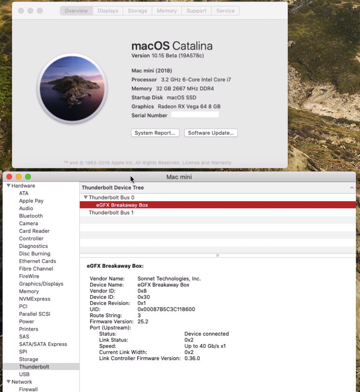Select Controller in the sidebar
This screenshot has height=392, width=360.
pos(31,238)
